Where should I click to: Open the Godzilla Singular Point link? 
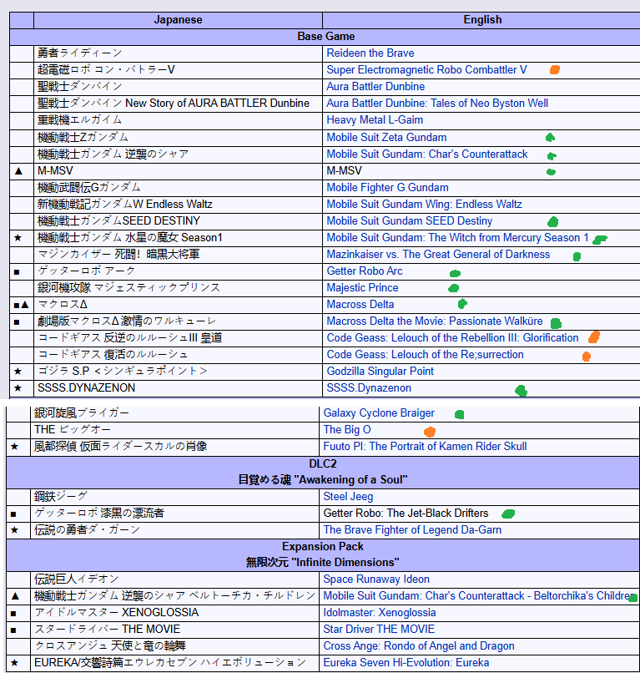point(380,372)
